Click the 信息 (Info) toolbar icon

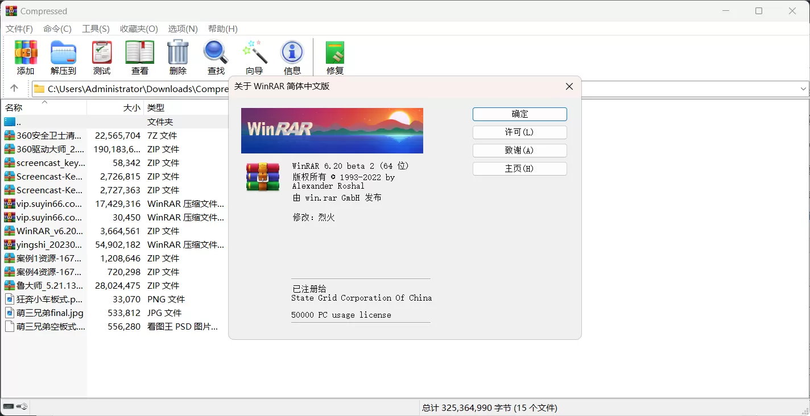[x=292, y=57]
